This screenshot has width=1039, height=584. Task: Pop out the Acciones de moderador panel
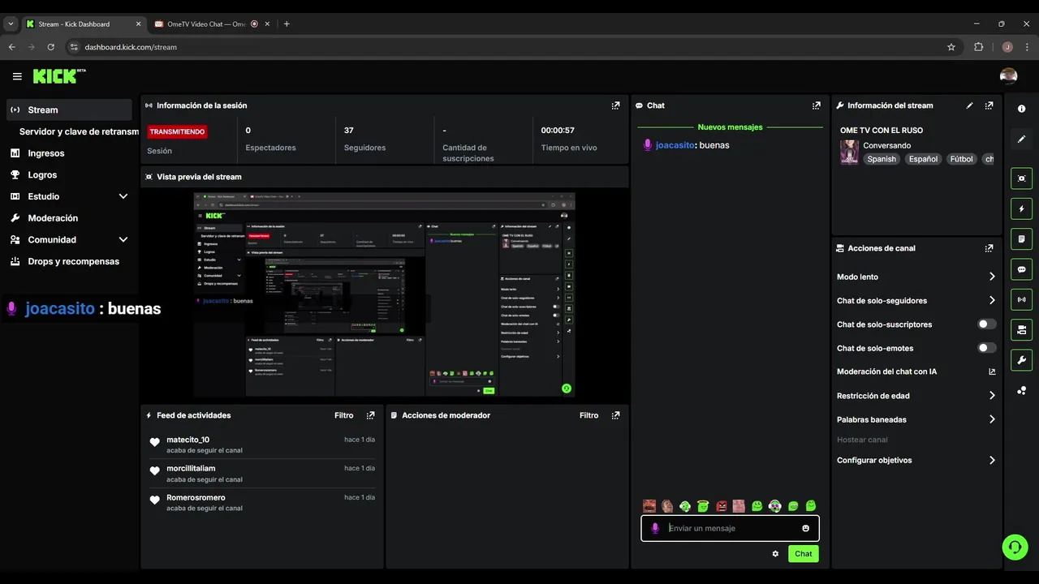(x=615, y=415)
